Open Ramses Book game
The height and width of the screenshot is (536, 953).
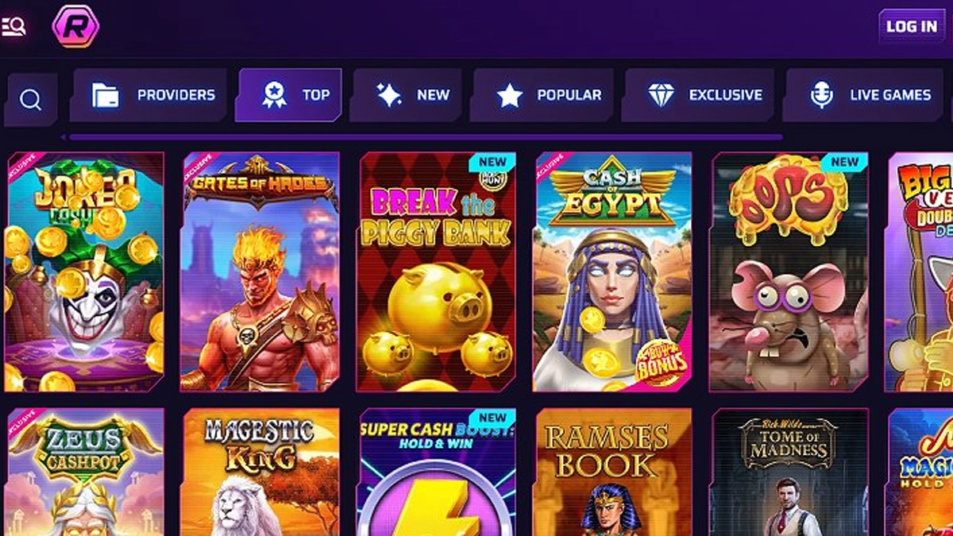click(613, 472)
